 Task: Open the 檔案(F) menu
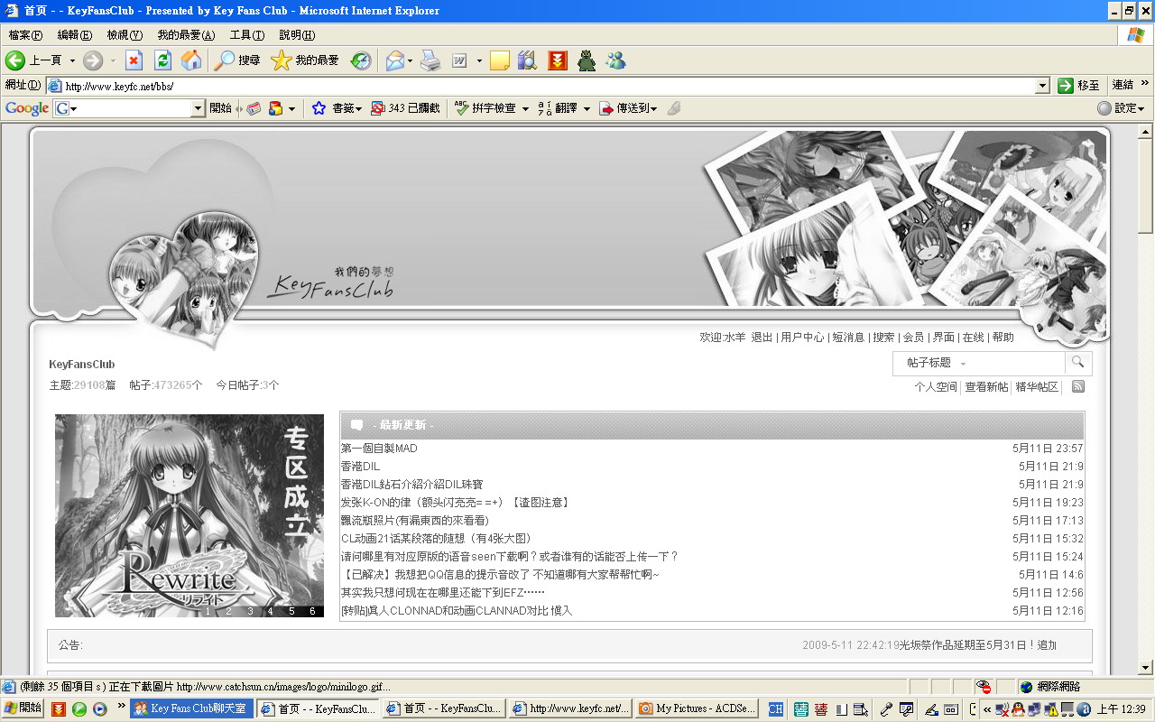coord(25,35)
